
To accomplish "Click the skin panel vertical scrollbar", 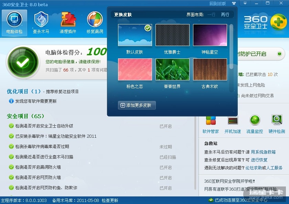I will pos(231,47).
